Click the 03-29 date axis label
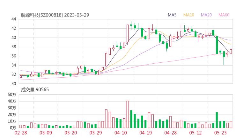 pos(96,133)
